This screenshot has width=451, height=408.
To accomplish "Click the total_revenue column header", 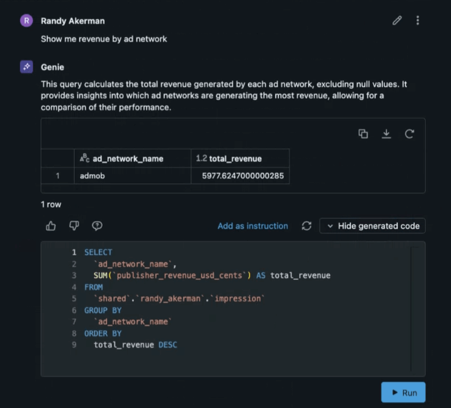I will [x=235, y=159].
